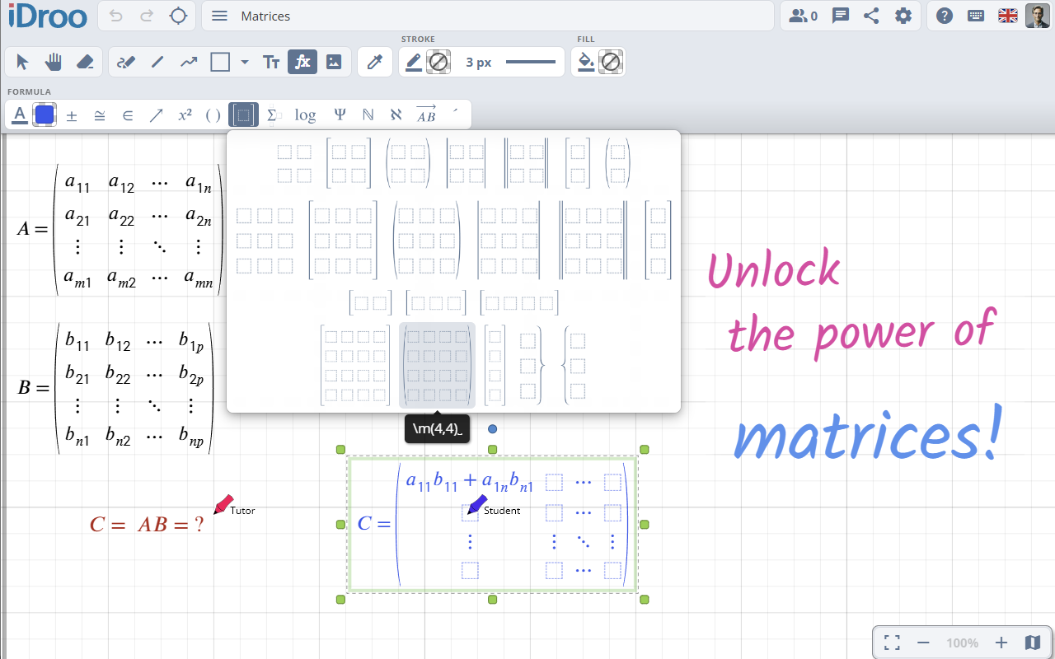Select the Arrow connector tool

tap(188, 61)
